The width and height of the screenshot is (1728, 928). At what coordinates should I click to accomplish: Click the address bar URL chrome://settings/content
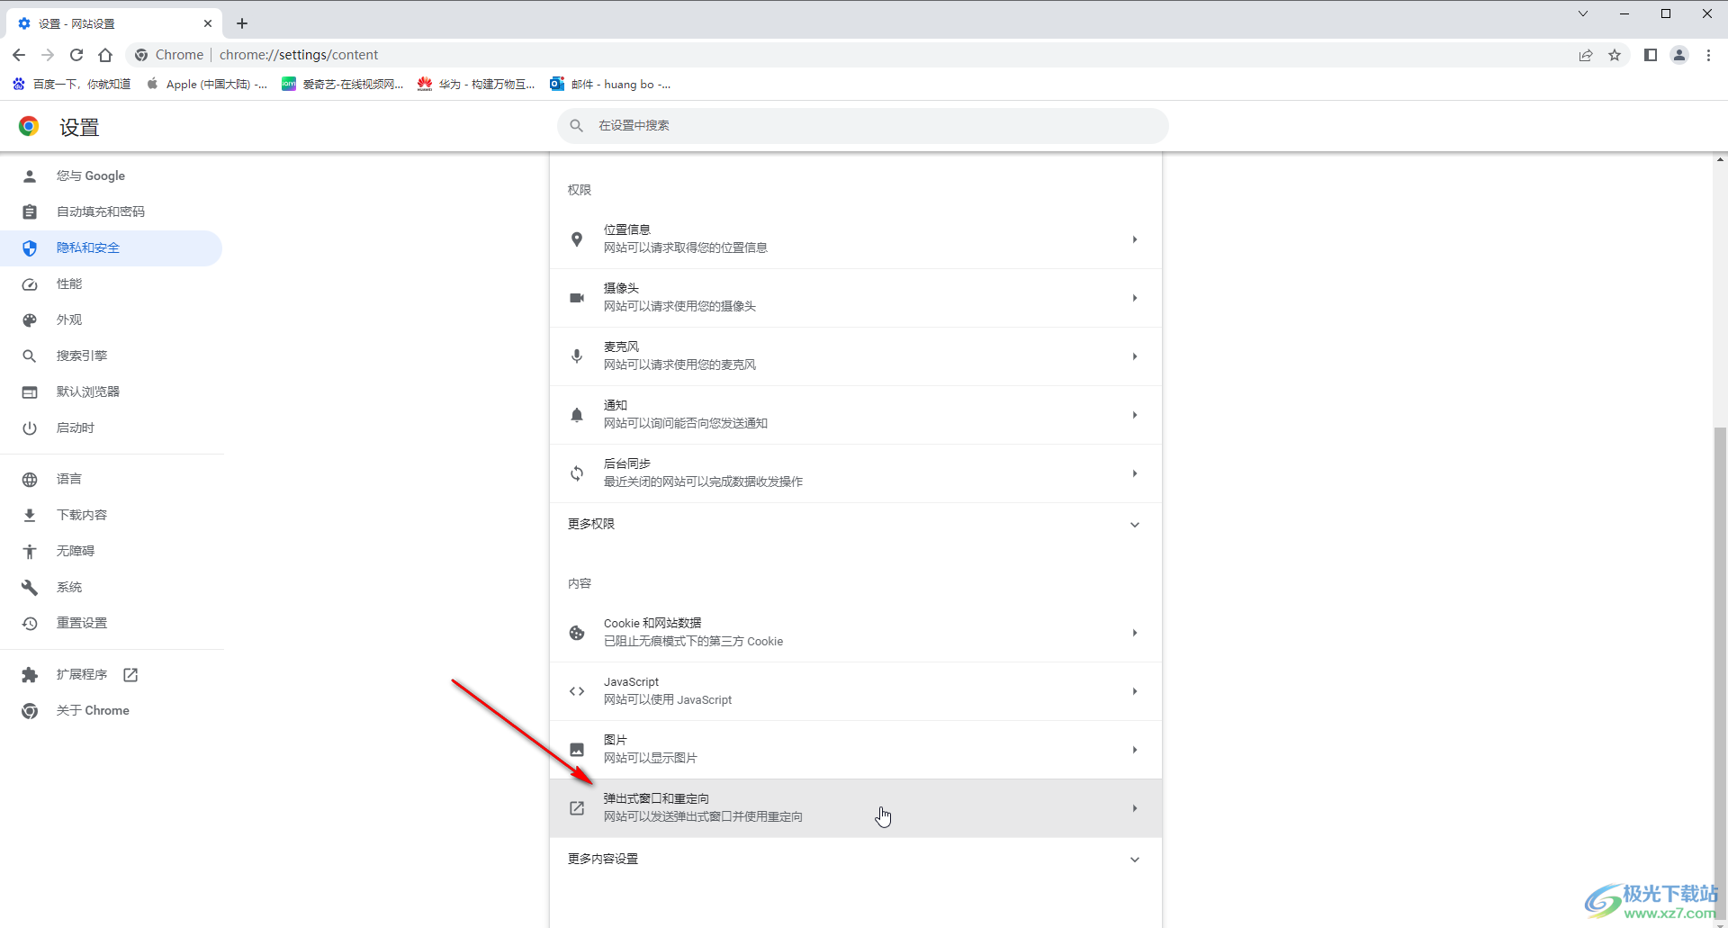point(299,55)
